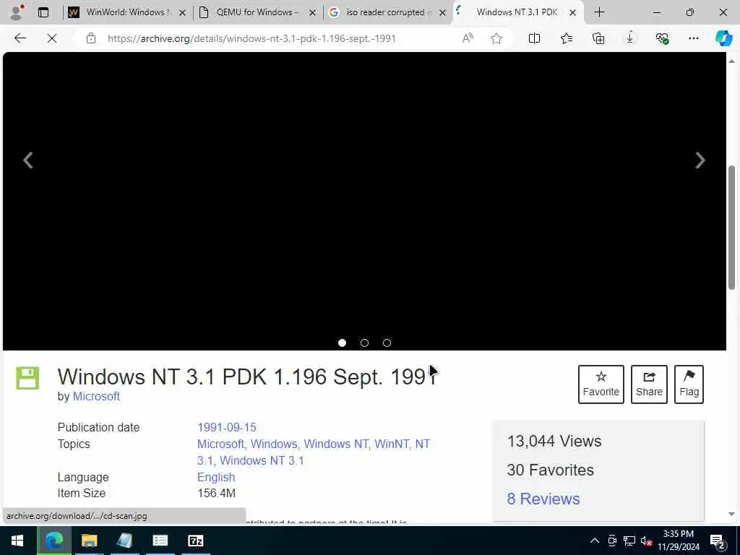This screenshot has width=740, height=555.
Task: Open the WinNT topic link
Action: [392, 444]
